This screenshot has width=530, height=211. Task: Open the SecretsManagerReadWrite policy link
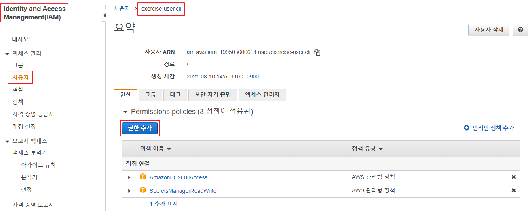[183, 191]
